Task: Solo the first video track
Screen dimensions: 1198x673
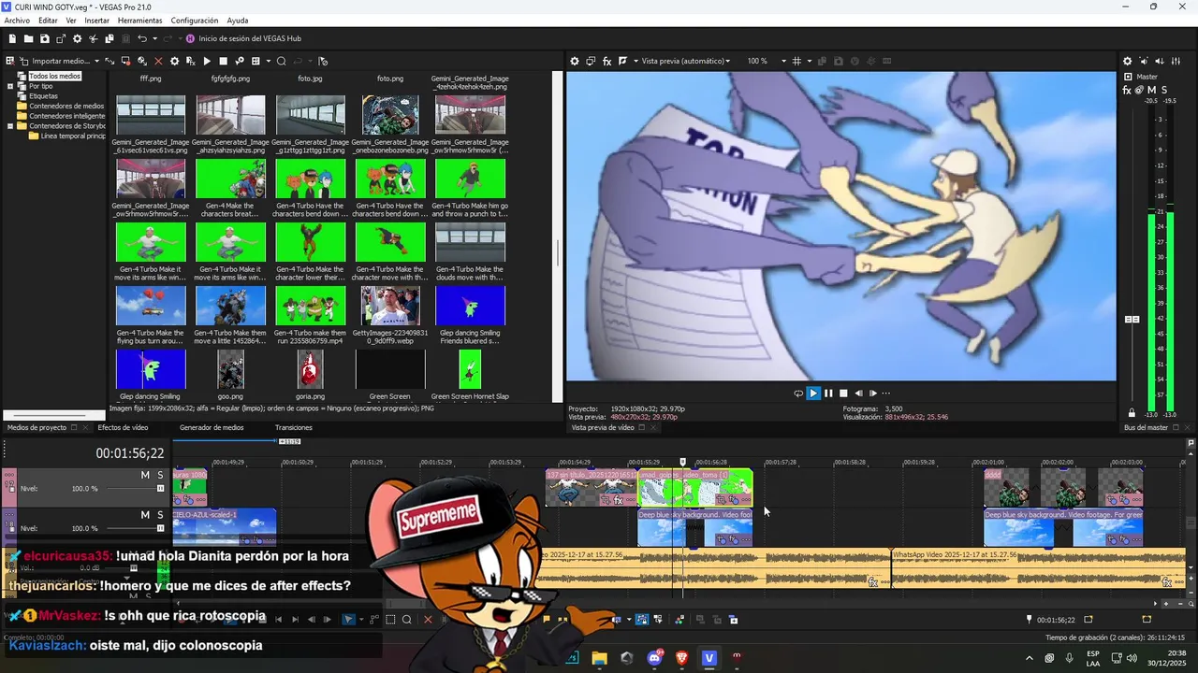Action: pos(160,476)
